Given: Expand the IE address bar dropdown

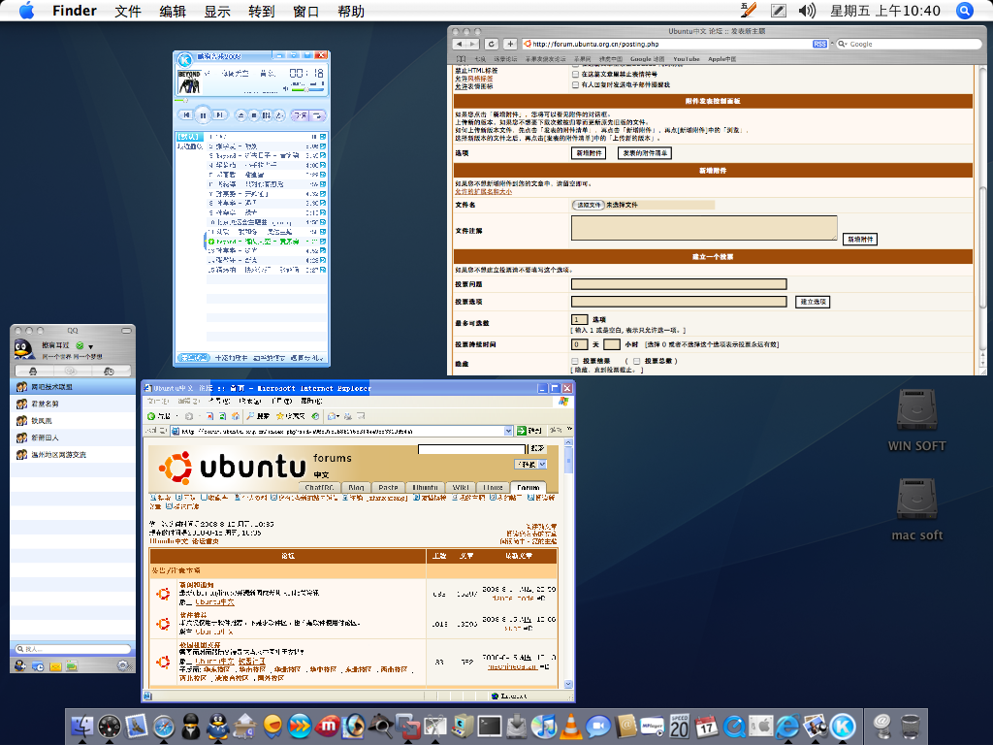Looking at the screenshot, I should [x=508, y=431].
